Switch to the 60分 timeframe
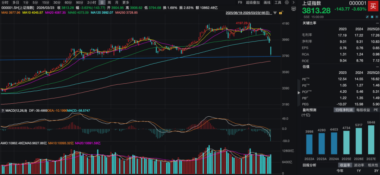The image size is (380, 175). pos(68,2)
